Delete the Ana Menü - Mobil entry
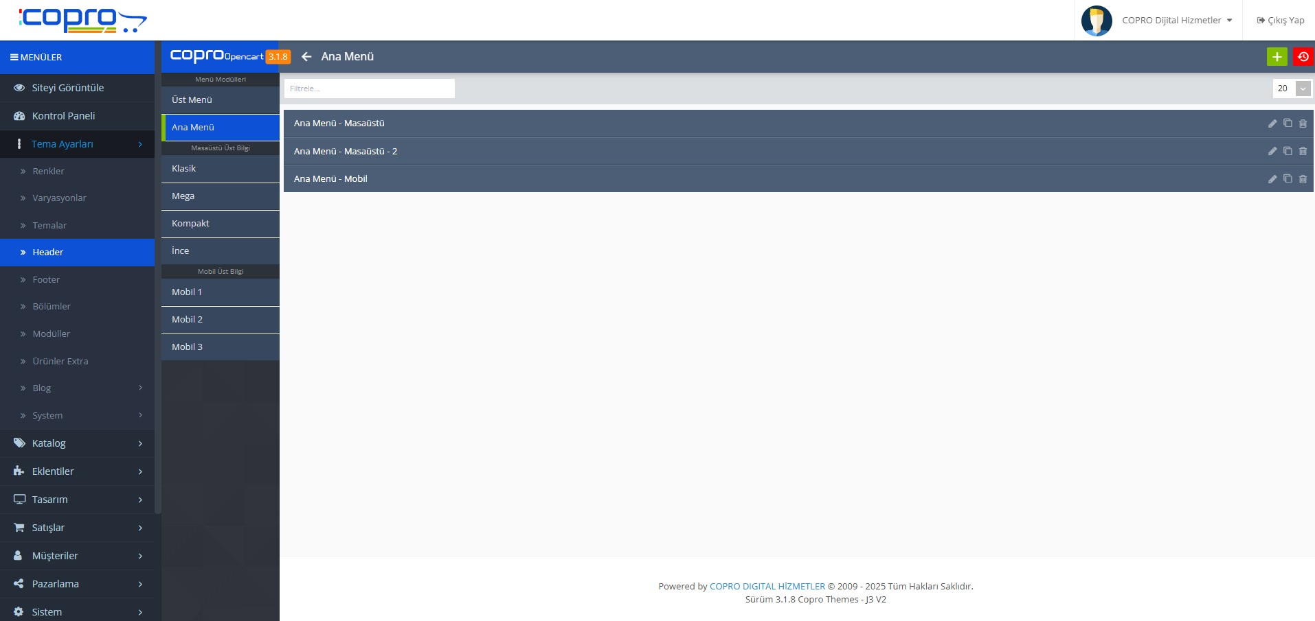1315x621 pixels. 1303,179
